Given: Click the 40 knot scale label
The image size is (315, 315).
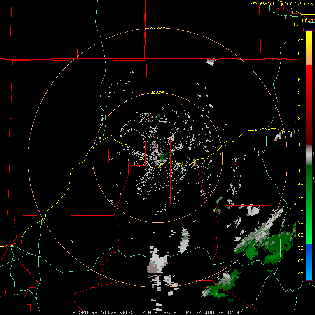Looking at the screenshot, I should point(301,106).
